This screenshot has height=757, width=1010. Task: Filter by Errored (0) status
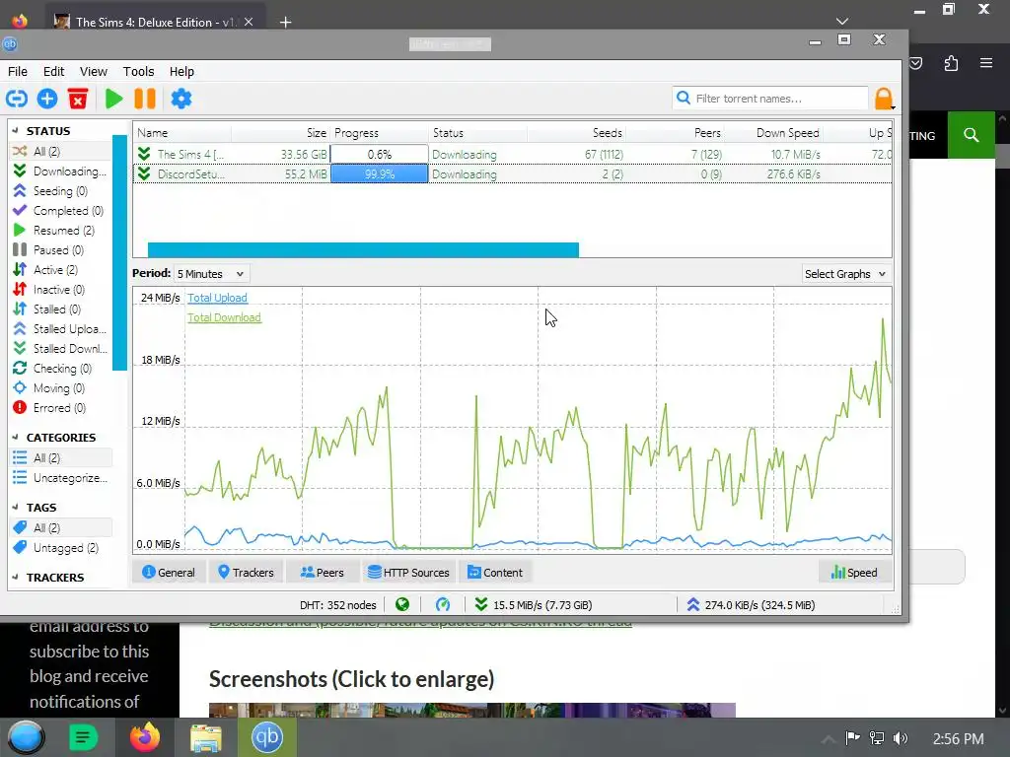(60, 407)
